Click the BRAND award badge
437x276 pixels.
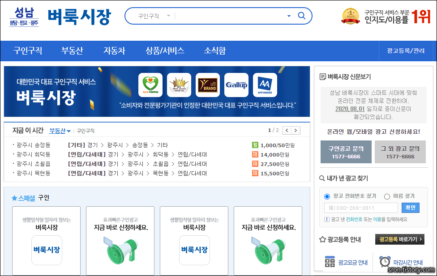[208, 85]
